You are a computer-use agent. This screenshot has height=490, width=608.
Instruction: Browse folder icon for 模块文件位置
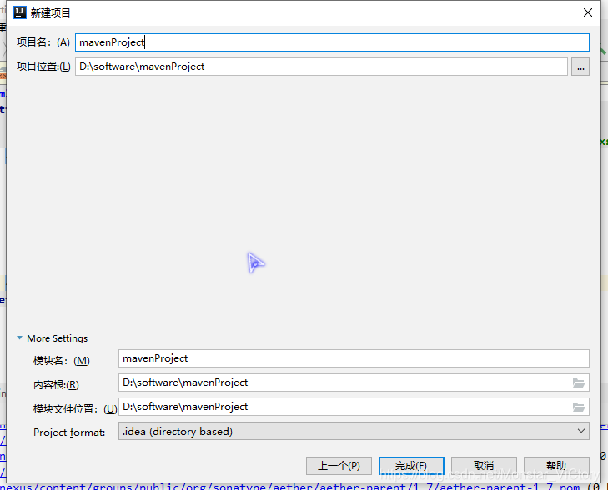[579, 407]
